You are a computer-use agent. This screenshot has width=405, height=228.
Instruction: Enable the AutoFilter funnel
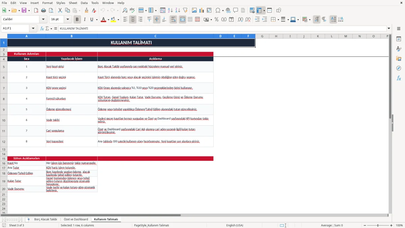pos(185,10)
